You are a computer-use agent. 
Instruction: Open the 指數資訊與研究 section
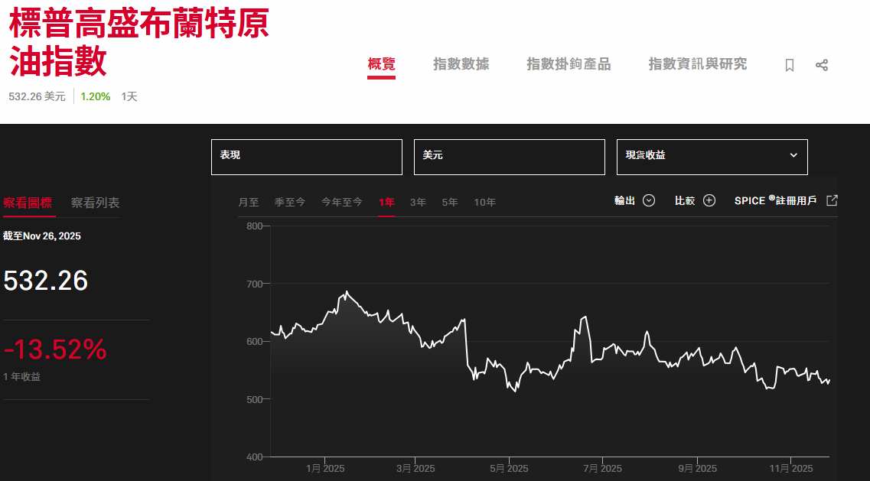pyautogui.click(x=697, y=64)
